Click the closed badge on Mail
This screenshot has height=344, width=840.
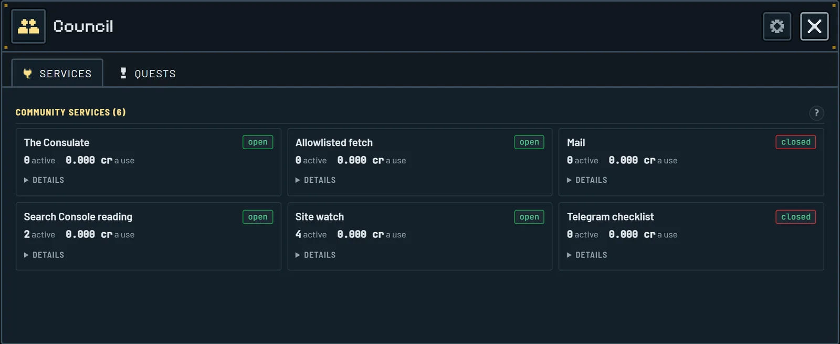(796, 142)
